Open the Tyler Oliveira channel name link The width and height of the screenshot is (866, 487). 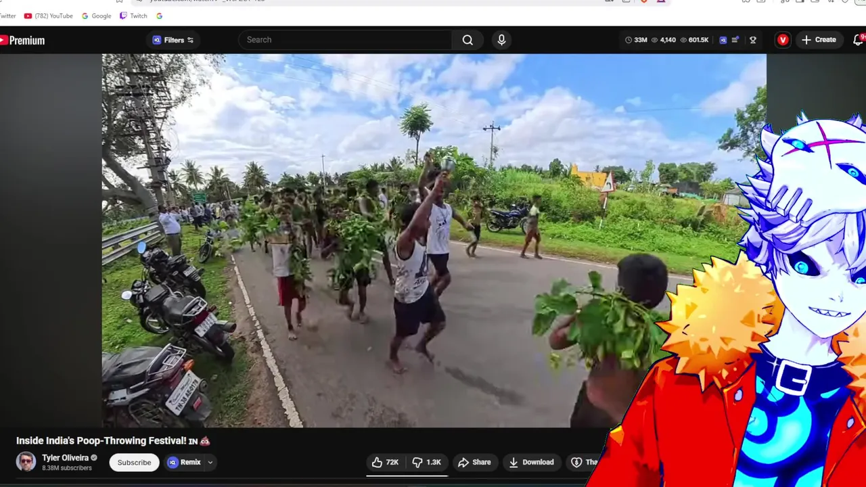65,458
